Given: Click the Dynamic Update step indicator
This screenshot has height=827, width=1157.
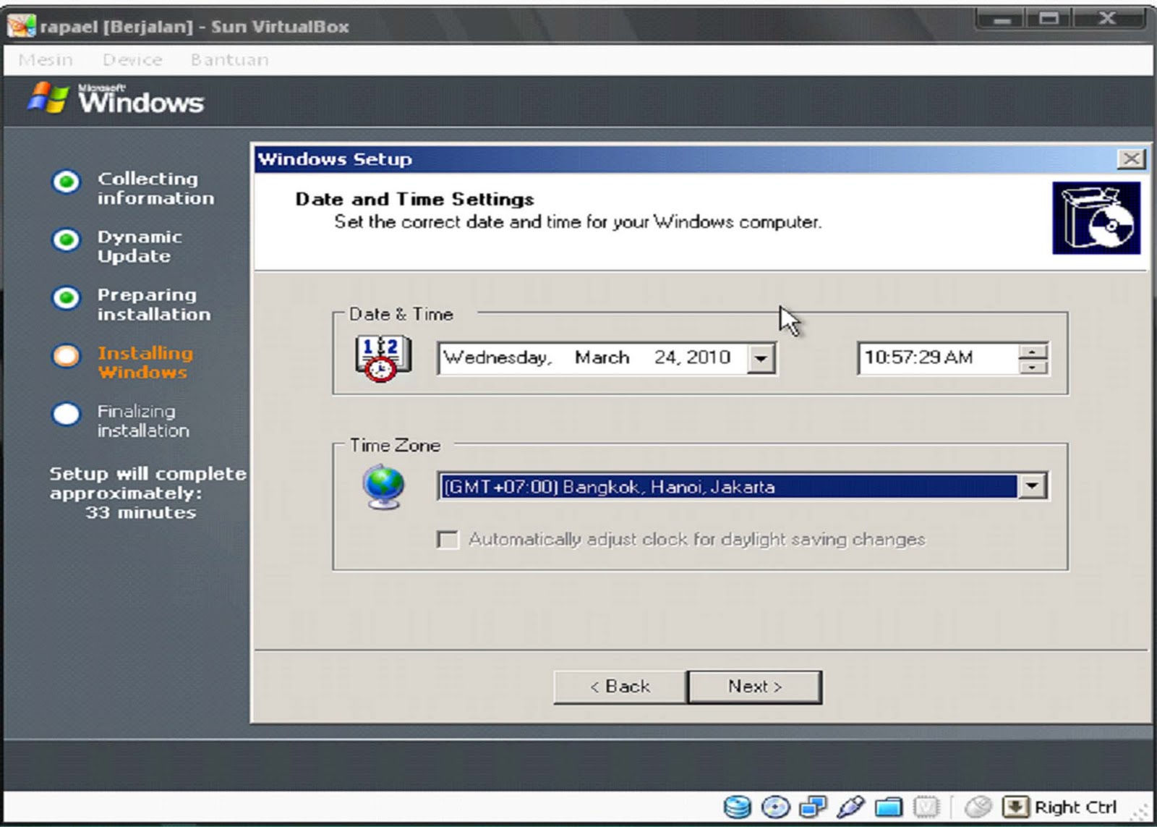Looking at the screenshot, I should [66, 239].
